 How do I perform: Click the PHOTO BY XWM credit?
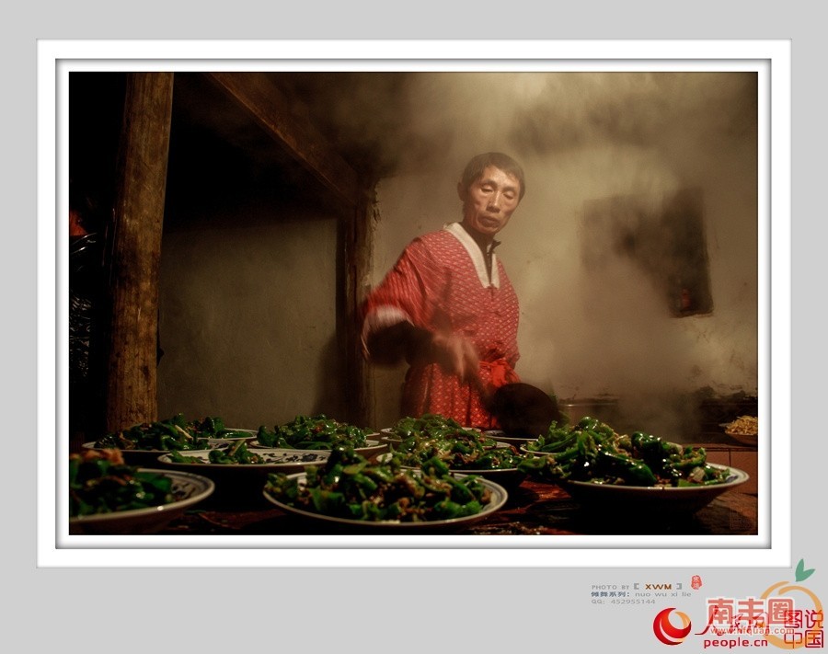click(x=637, y=586)
